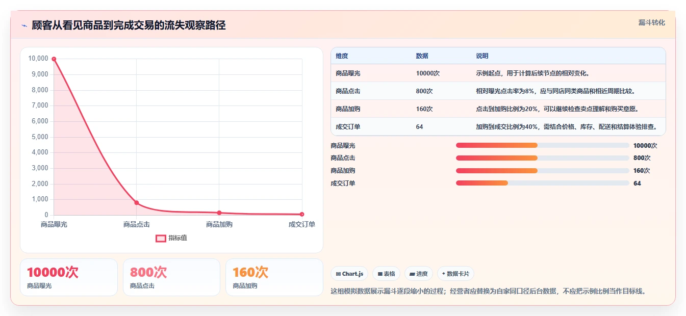Click the 成交订单 data point on chart
The image size is (686, 316).
pyautogui.click(x=302, y=214)
